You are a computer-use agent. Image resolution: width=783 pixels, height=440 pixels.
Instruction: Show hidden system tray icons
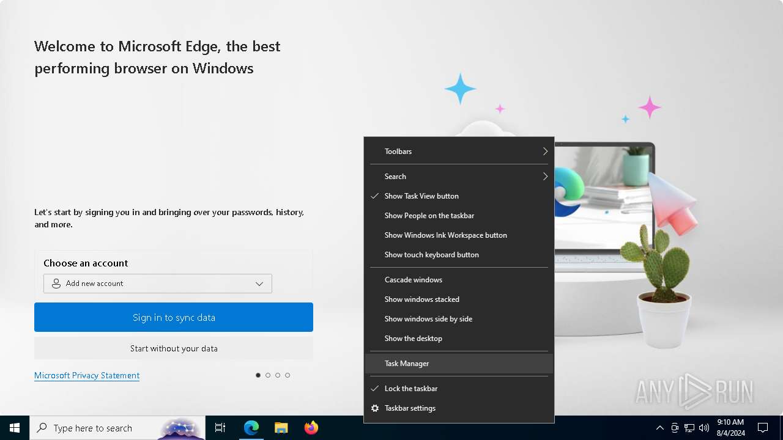[659, 428]
